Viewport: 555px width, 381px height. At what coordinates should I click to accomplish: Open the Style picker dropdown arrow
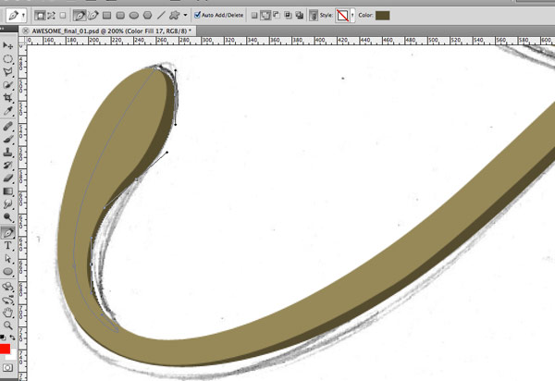(x=352, y=15)
